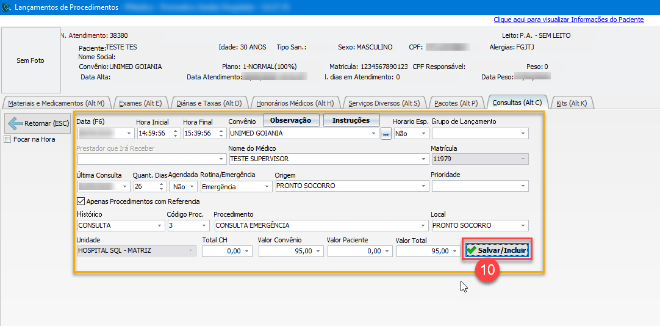The width and height of the screenshot is (660, 326).
Task: Select the Kits tab
Action: [x=572, y=103]
